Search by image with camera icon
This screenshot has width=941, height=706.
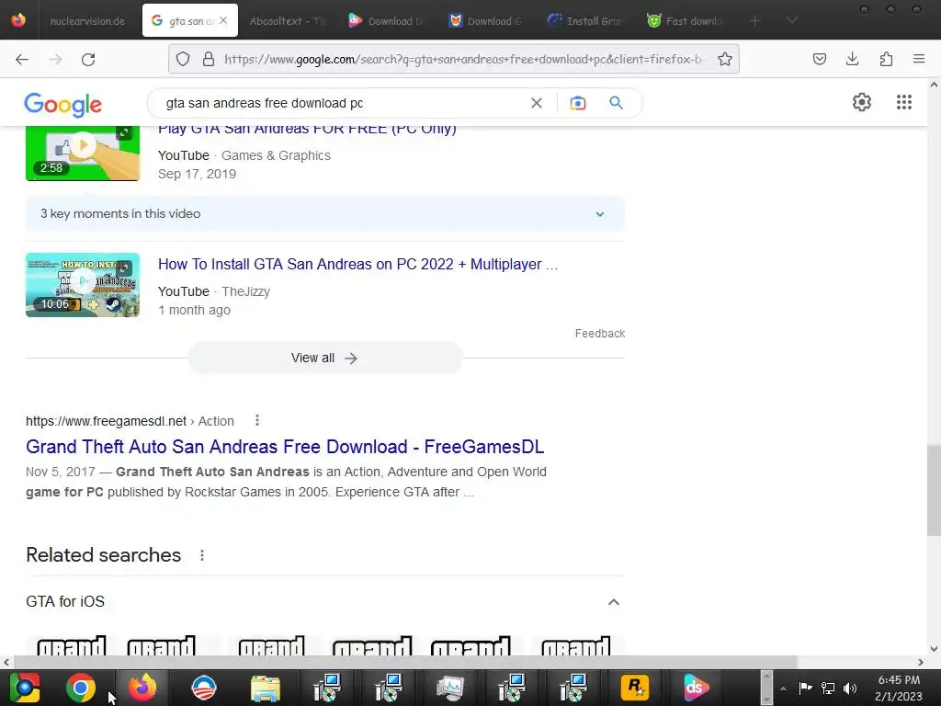(x=578, y=103)
